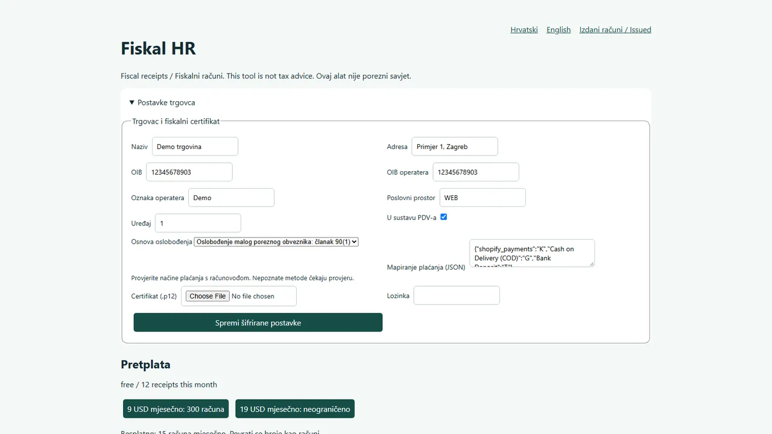Click the Oznaka operatera field
This screenshot has height=434, width=772.
(x=231, y=198)
